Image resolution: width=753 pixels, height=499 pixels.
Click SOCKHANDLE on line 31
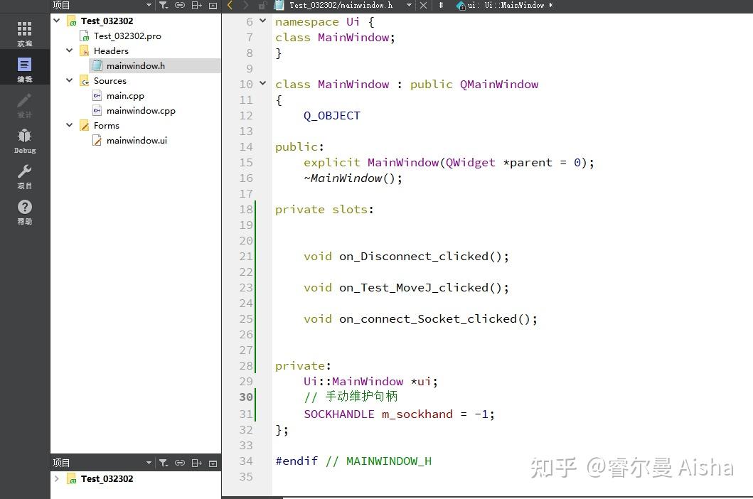[x=339, y=414]
